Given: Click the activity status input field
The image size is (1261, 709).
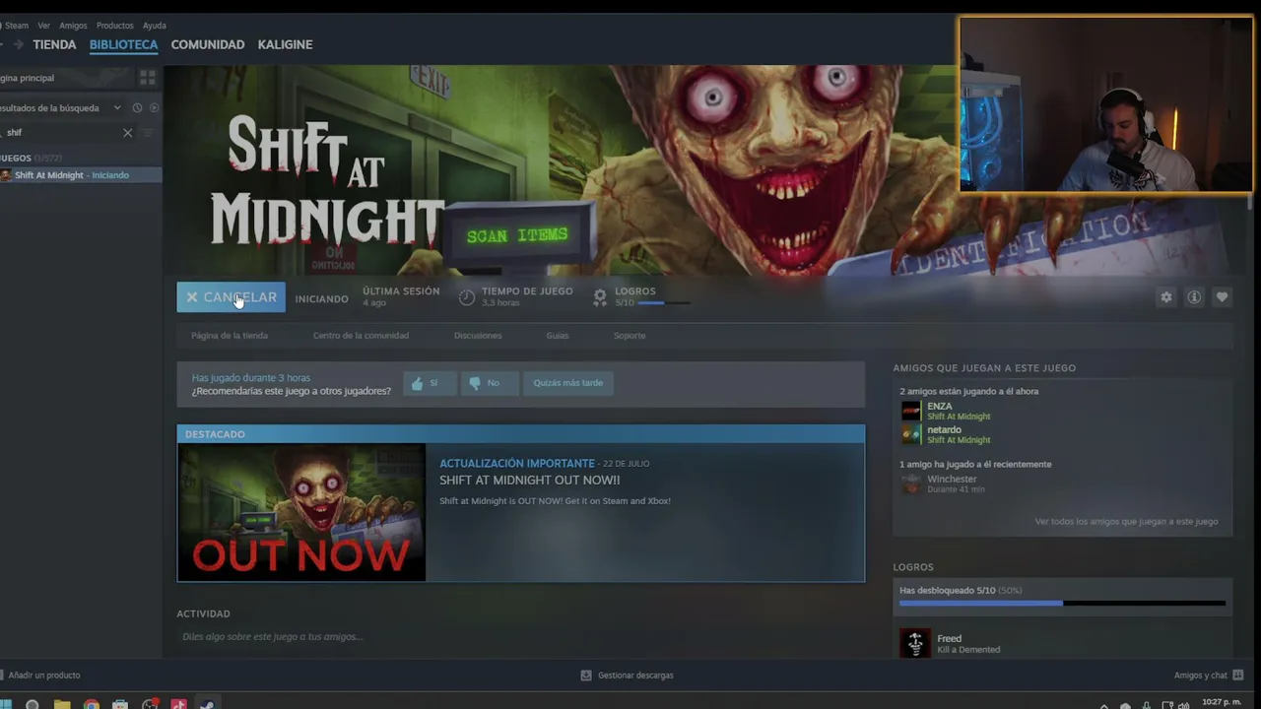Looking at the screenshot, I should [520, 637].
